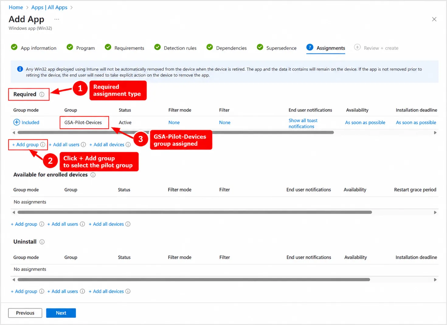Click info icon beside Uninstall Add all devices
This screenshot has width=447, height=325.
(x=128, y=291)
